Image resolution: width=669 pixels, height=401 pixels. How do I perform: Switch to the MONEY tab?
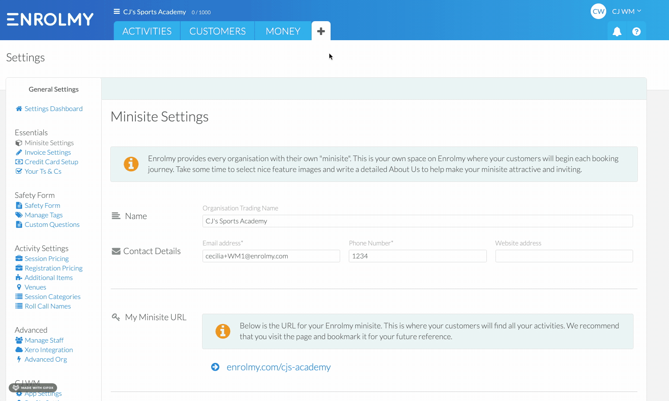(x=283, y=31)
